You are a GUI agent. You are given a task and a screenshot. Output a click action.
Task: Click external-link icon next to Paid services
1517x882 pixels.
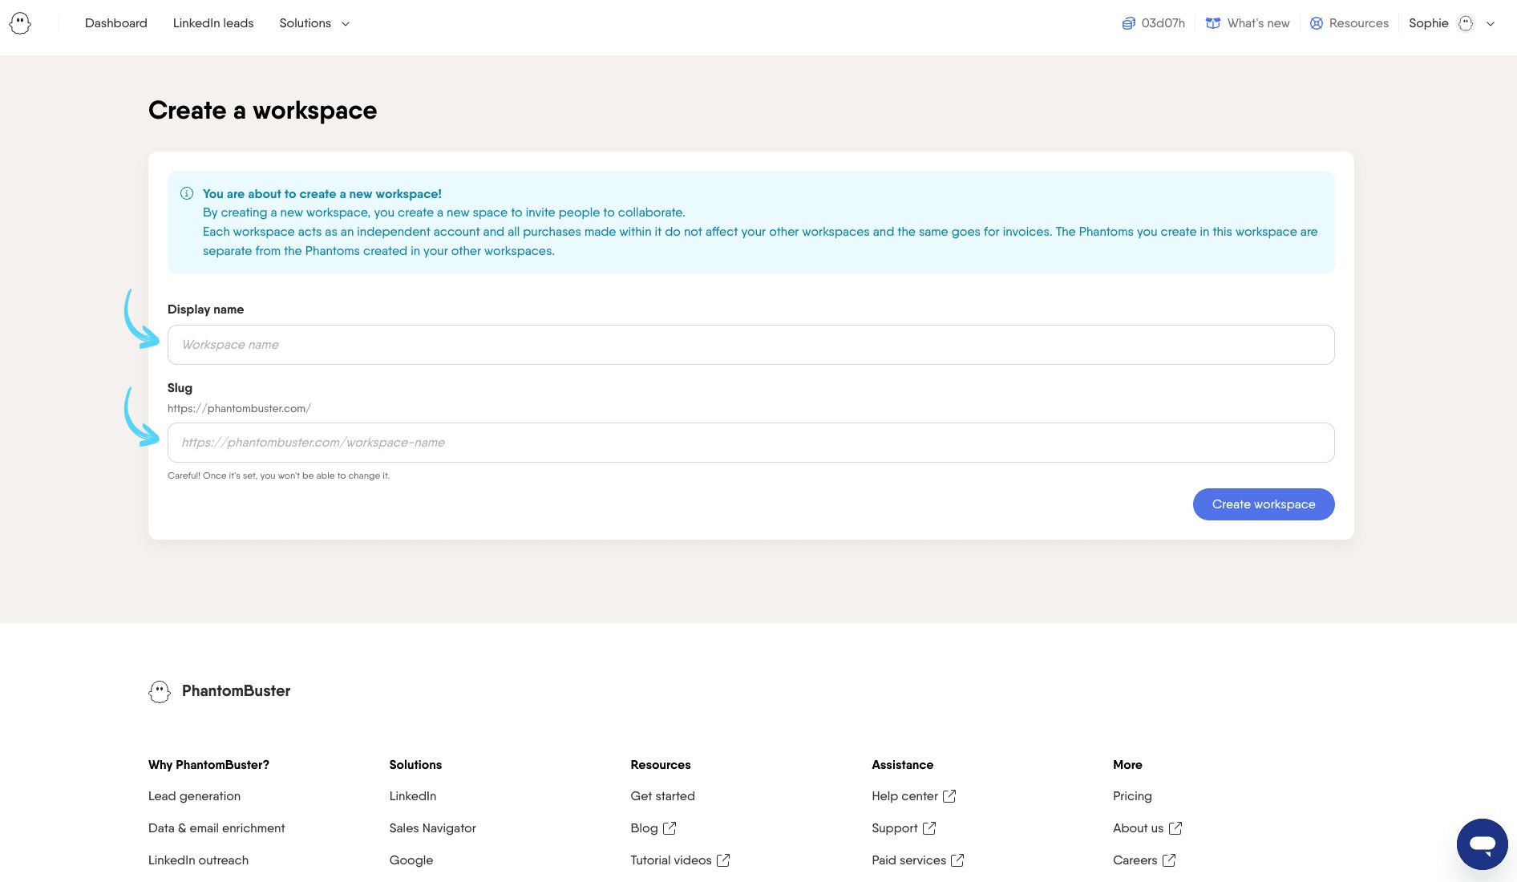click(x=957, y=860)
